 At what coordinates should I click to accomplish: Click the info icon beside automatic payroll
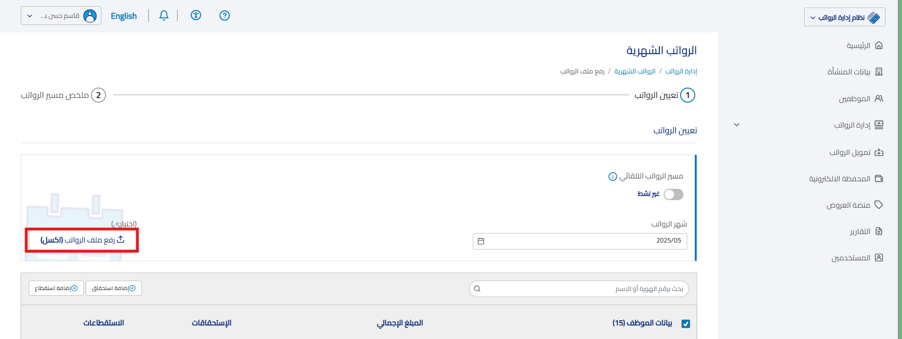612,177
